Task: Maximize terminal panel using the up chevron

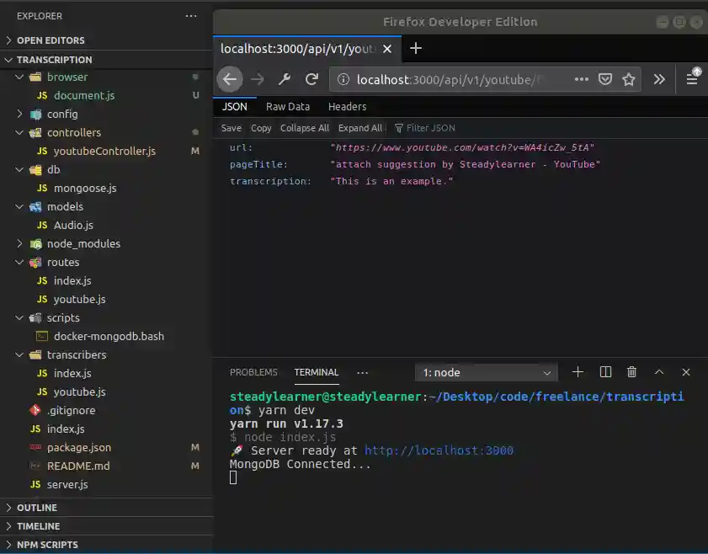Action: click(x=659, y=372)
